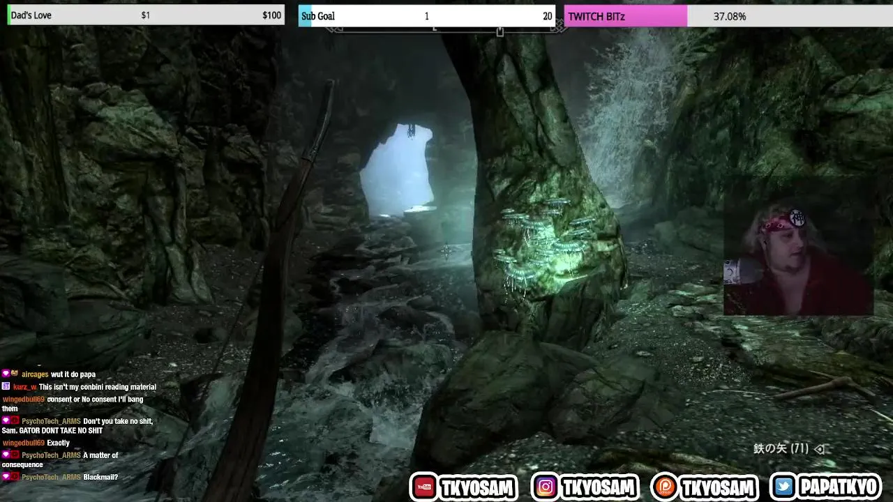The height and width of the screenshot is (502, 893).
Task: Click the crosshair at screen center
Action: (446, 250)
